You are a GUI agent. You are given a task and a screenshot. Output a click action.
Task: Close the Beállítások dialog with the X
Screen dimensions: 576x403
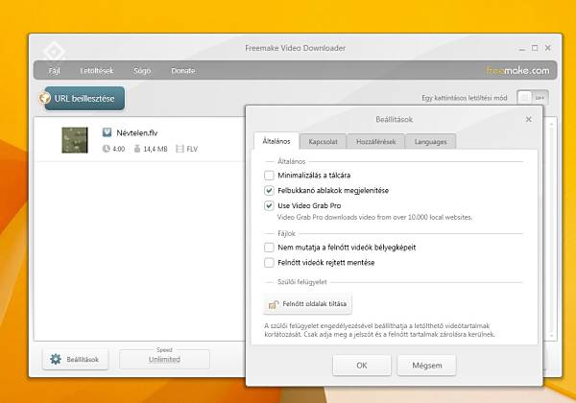(528, 120)
